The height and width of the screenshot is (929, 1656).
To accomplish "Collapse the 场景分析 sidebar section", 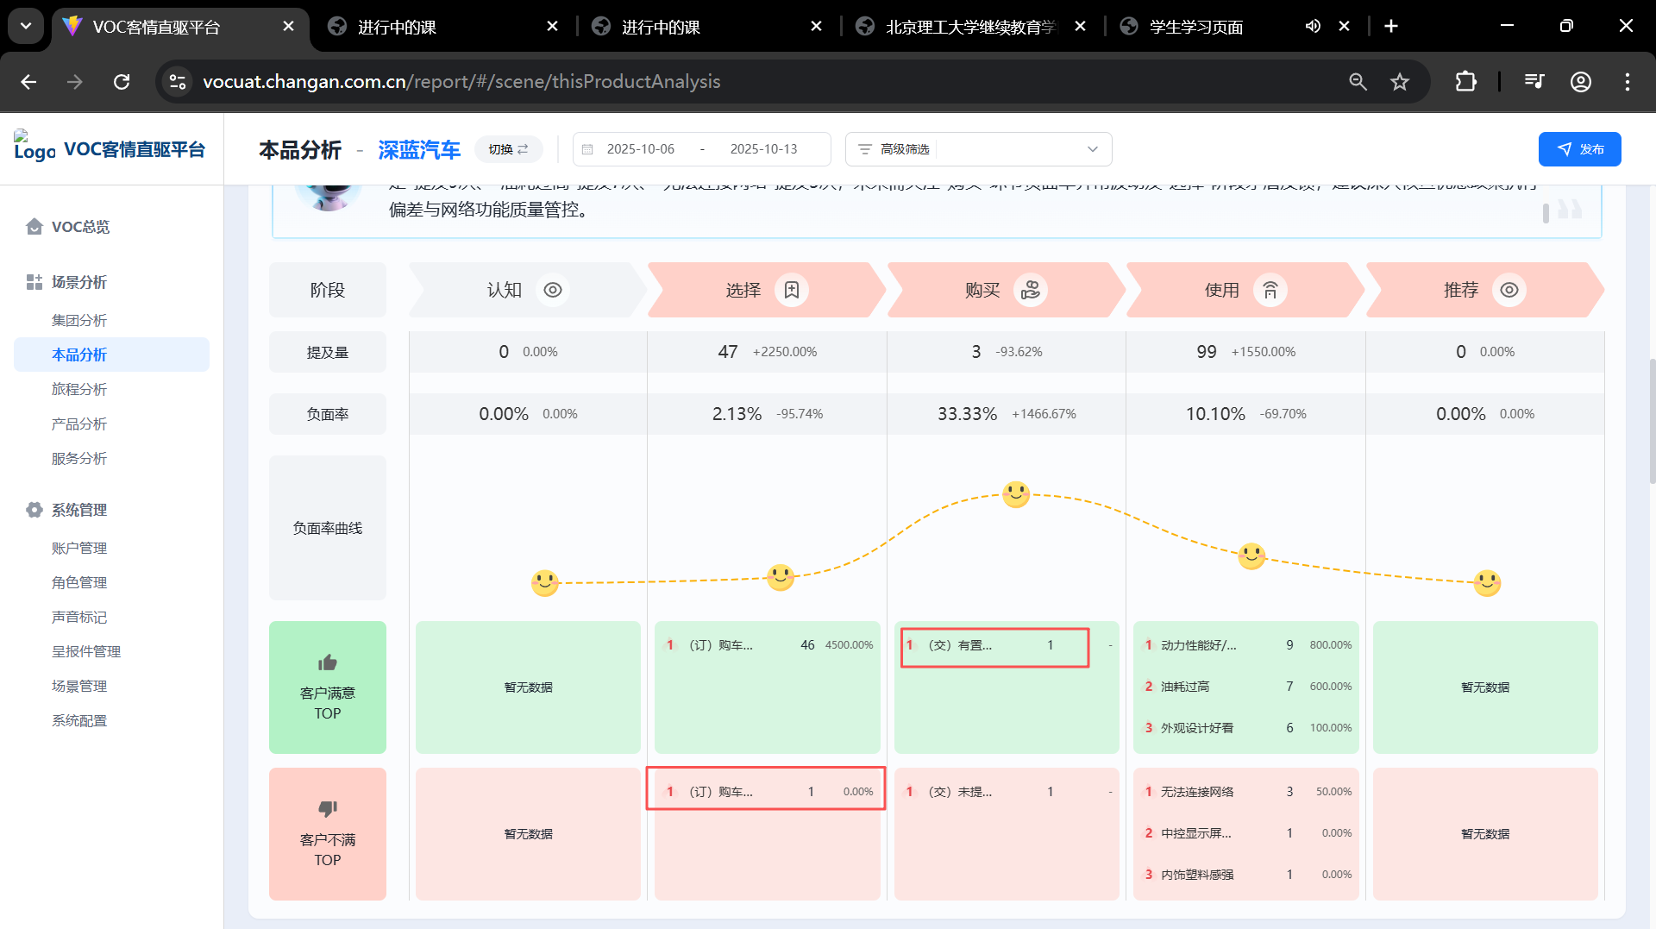I will [x=78, y=282].
